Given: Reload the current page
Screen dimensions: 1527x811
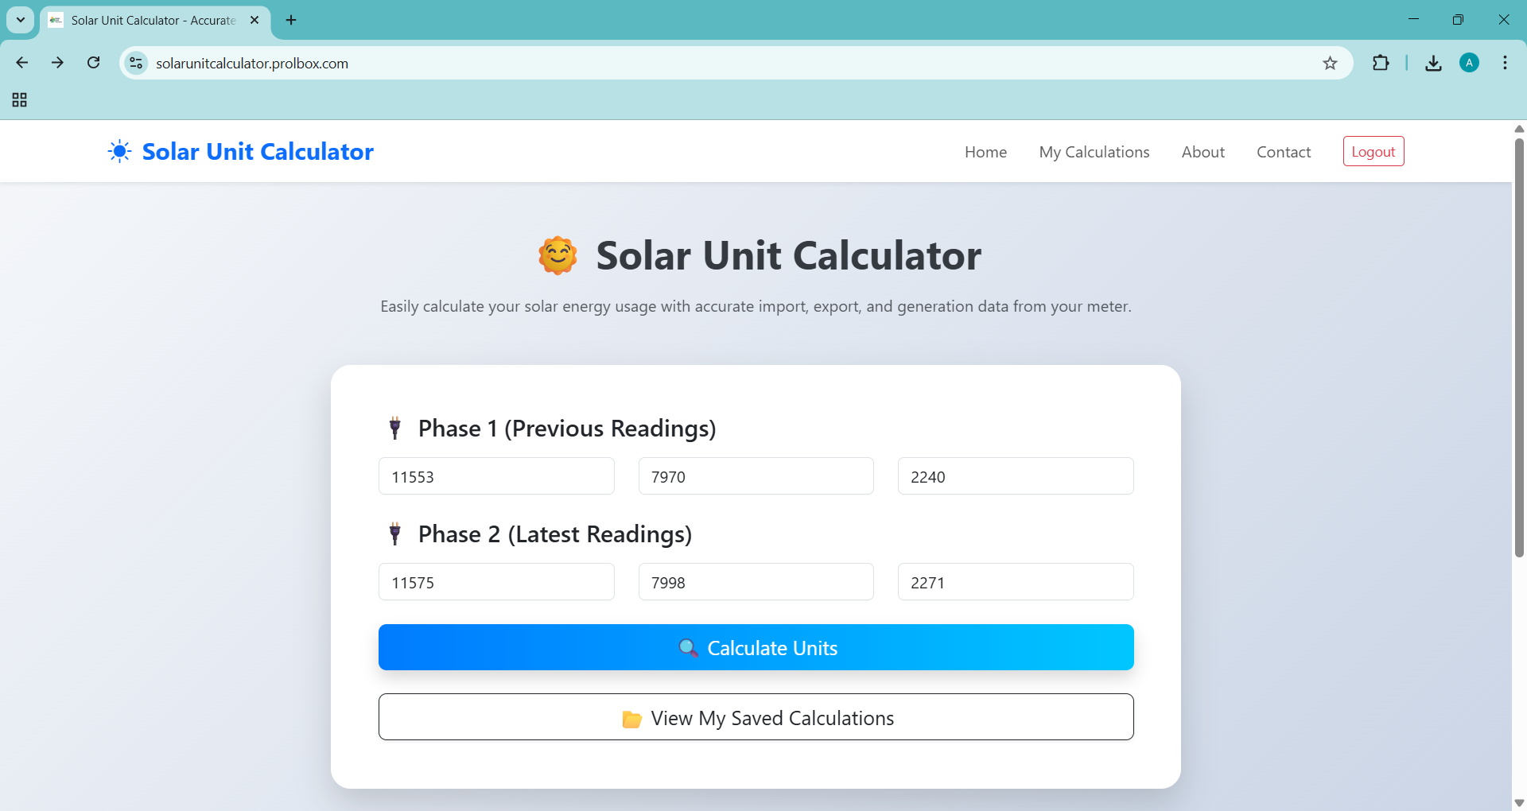Looking at the screenshot, I should coord(94,63).
